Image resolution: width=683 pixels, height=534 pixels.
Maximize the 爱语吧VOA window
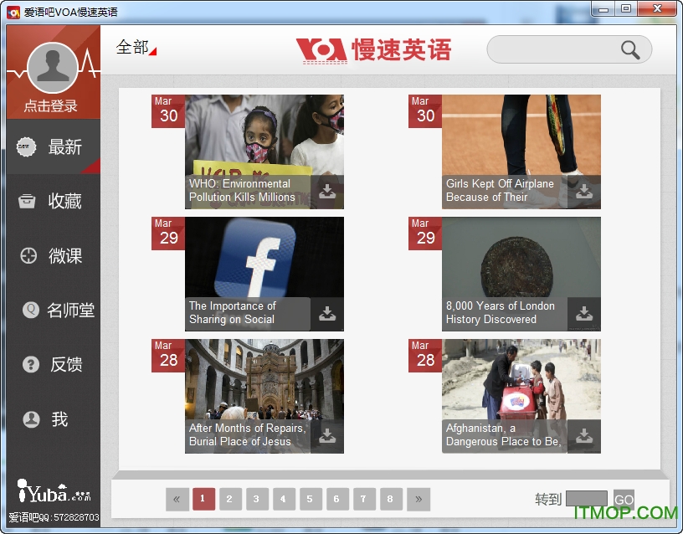pyautogui.click(x=626, y=9)
